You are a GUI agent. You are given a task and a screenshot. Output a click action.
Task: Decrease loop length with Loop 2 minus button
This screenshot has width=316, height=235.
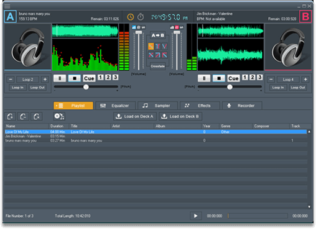(11, 79)
